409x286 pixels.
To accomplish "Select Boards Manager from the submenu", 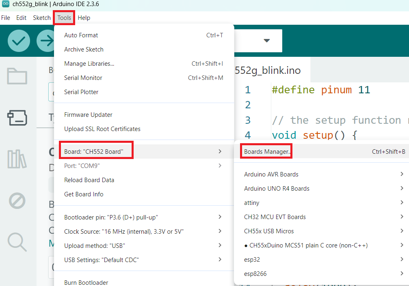I will [267, 152].
